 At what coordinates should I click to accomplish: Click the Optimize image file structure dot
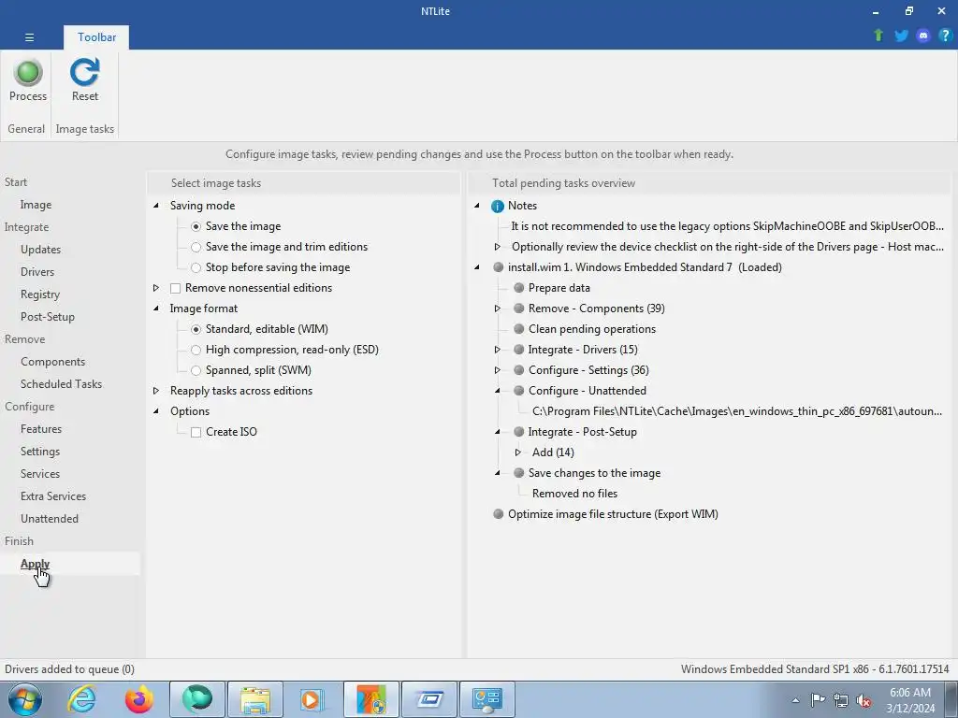coord(498,514)
